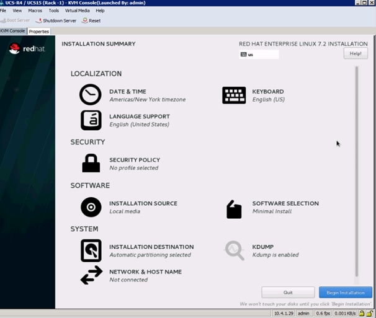
Task: Click 'Automatic partitioning selected' text
Action: [150, 255]
